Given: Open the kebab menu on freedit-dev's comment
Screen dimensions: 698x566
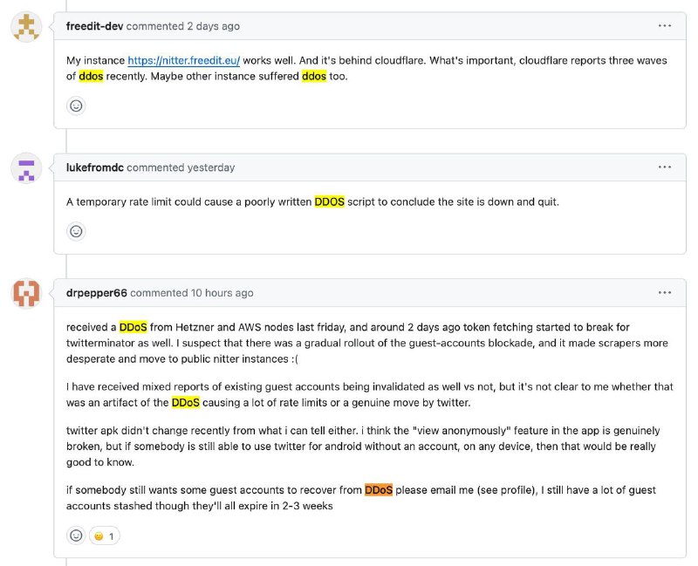Looking at the screenshot, I should click(665, 26).
